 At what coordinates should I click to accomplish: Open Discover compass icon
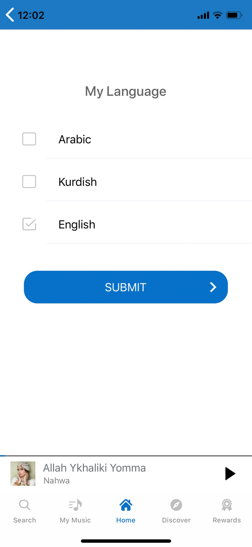tap(176, 505)
